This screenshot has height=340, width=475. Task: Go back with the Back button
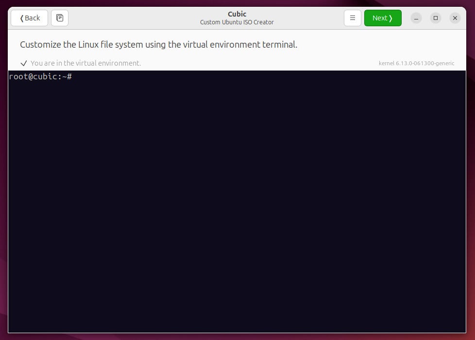tap(30, 18)
